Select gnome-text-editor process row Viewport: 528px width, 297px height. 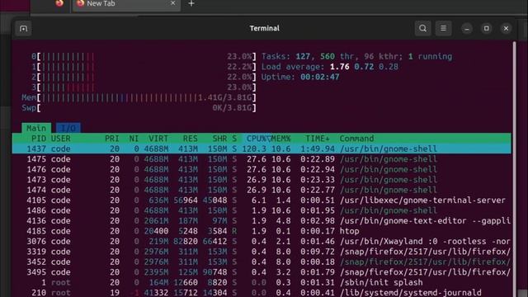[x=262, y=220]
